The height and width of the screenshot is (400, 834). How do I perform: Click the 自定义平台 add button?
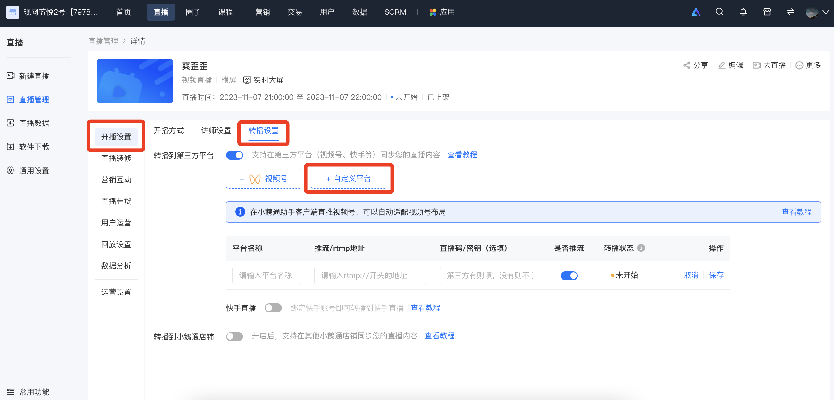349,178
